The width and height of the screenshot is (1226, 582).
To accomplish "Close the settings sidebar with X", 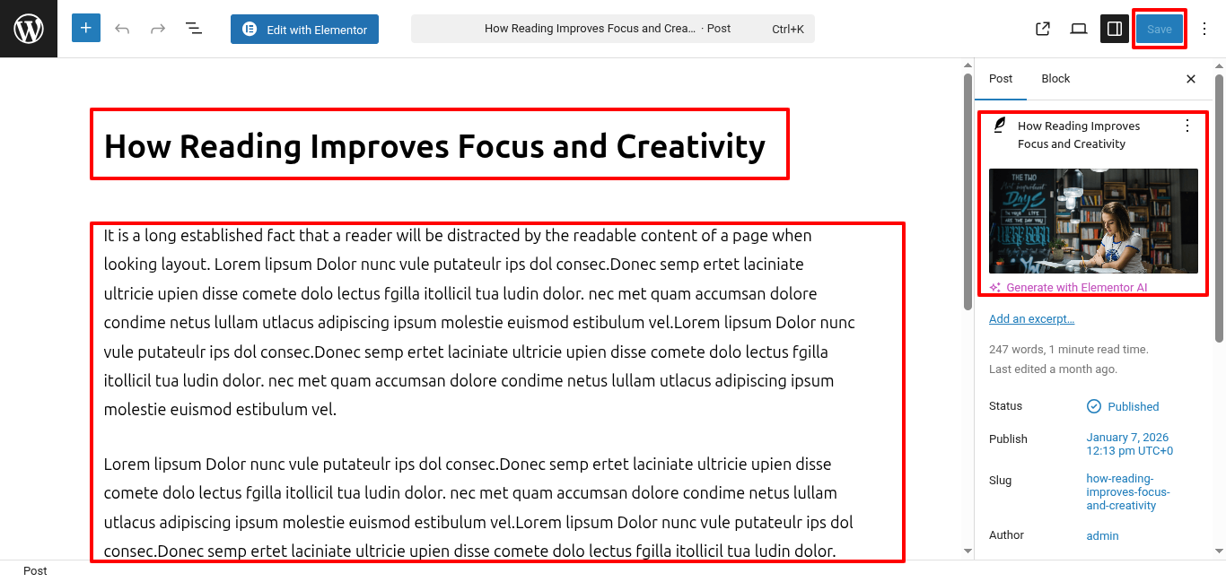I will point(1191,79).
